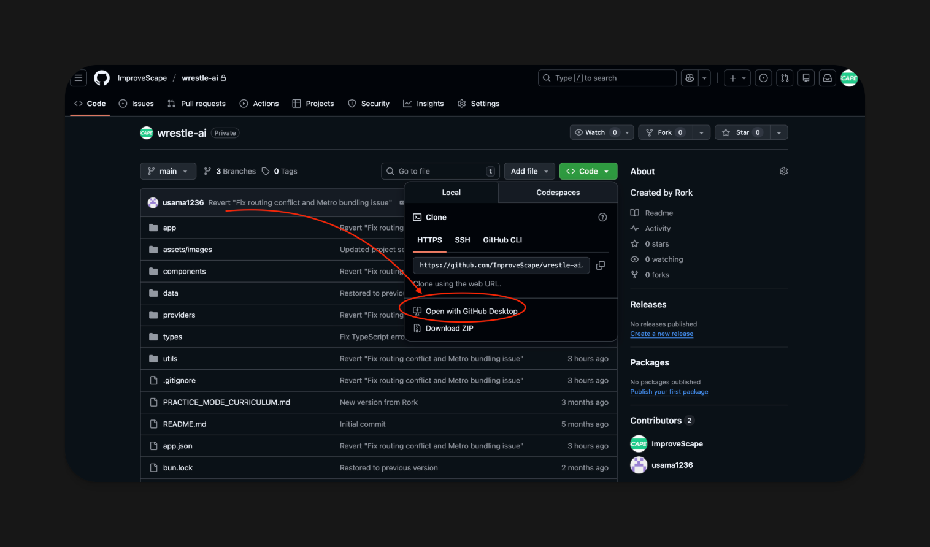Click the Watch button
Image resolution: width=930 pixels, height=547 pixels.
(595, 132)
